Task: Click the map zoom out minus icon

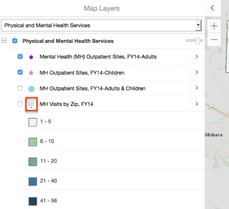Action: pyautogui.click(x=214, y=40)
